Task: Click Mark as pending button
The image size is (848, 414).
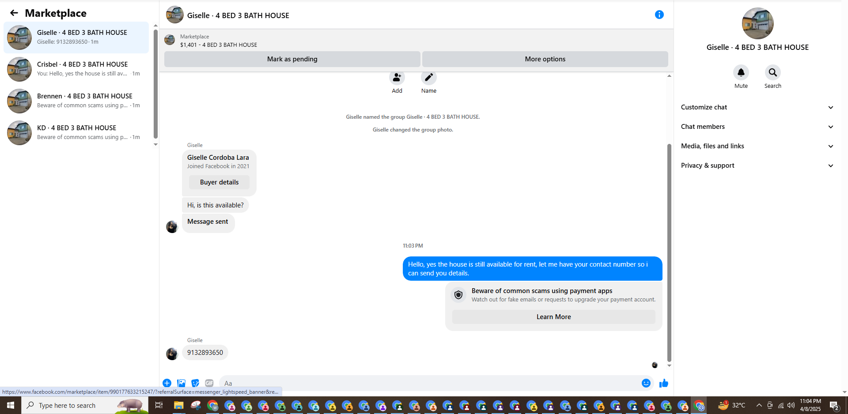Action: pos(292,59)
